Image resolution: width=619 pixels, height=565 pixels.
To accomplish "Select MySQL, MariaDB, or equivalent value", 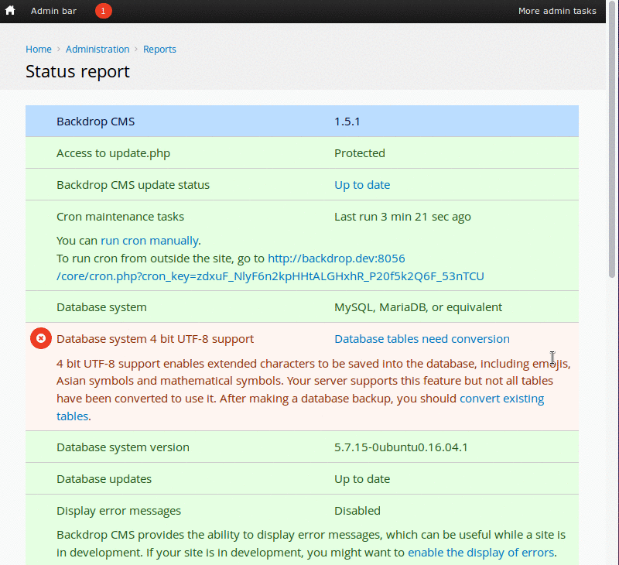I will [418, 307].
